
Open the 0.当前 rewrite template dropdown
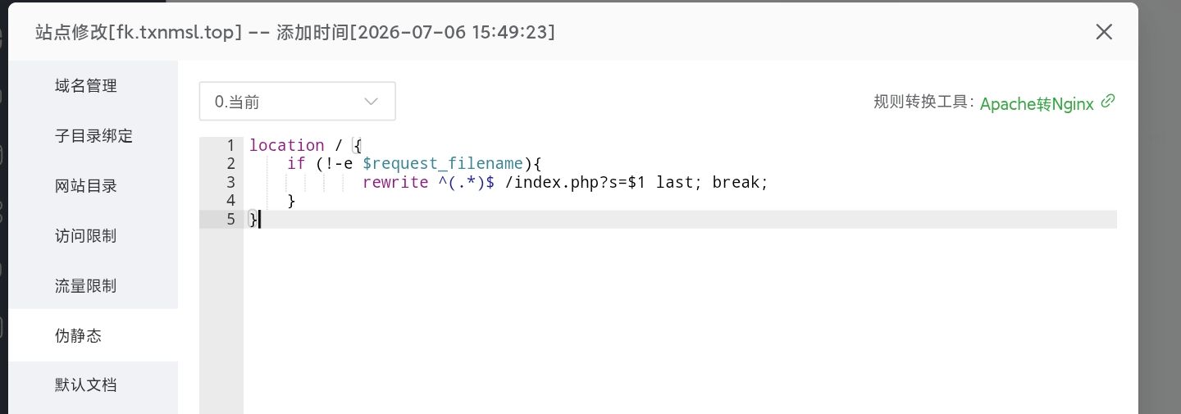pyautogui.click(x=298, y=102)
